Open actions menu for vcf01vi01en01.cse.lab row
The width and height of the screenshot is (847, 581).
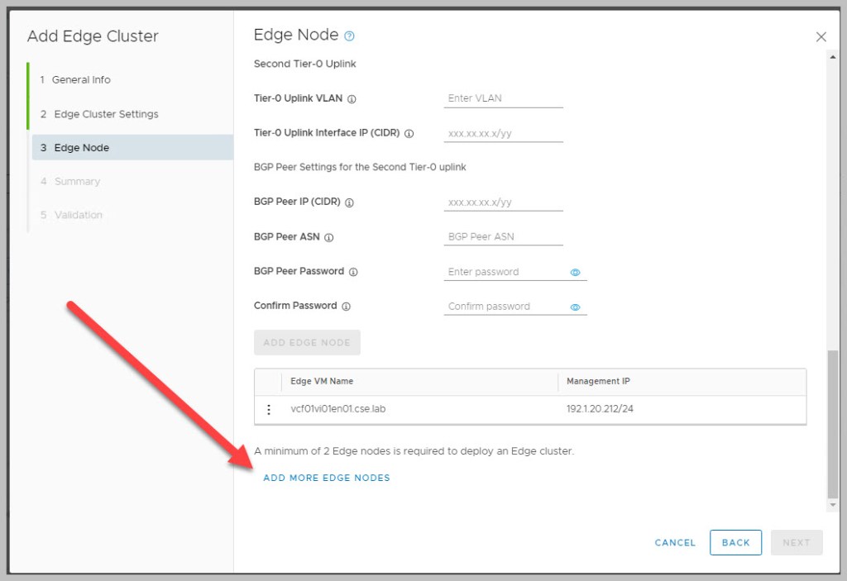pyautogui.click(x=268, y=409)
